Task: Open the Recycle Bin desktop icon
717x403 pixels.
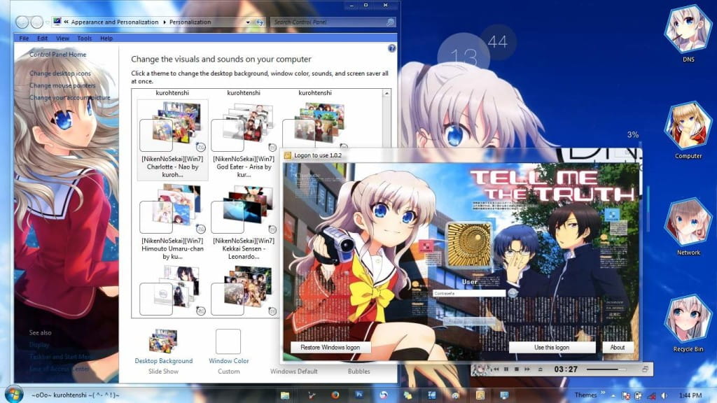Action: tap(687, 318)
